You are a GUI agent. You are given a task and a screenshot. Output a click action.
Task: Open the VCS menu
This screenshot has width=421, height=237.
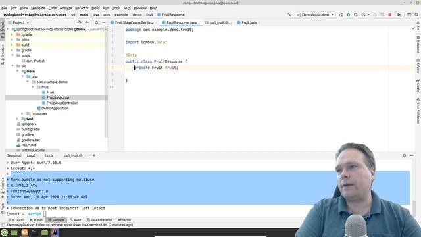pyautogui.click(x=127, y=8)
